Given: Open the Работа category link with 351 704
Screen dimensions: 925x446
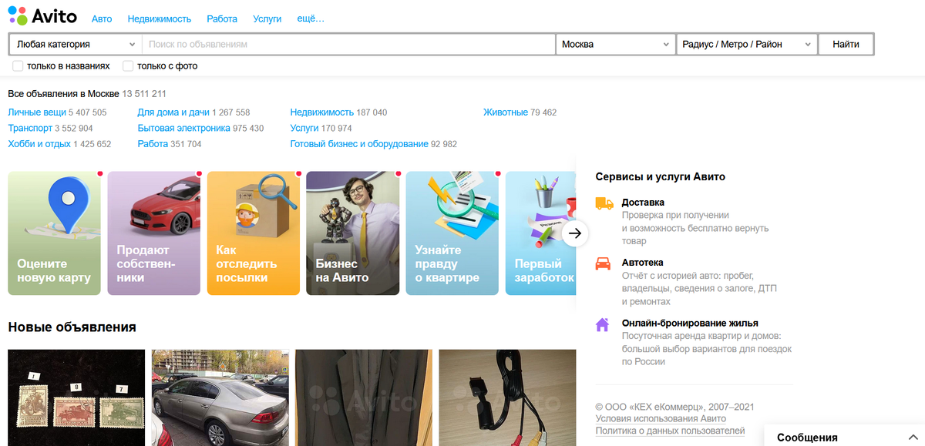Looking at the screenshot, I should point(153,144).
